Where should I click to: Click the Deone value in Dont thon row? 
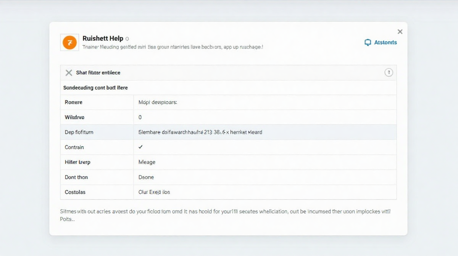146,177
